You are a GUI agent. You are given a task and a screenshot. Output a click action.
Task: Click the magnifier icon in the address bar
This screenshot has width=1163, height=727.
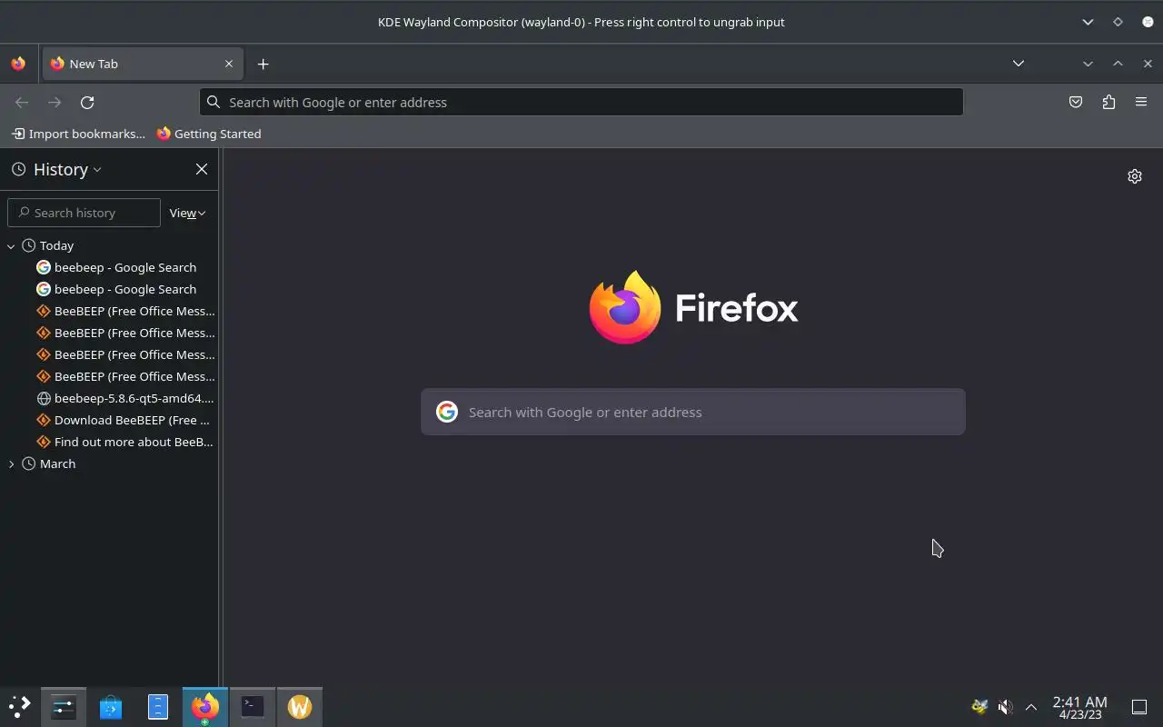(x=214, y=102)
